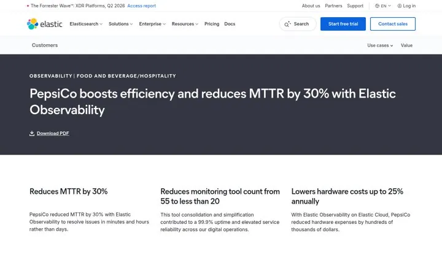Visit the Support page

coord(355,6)
